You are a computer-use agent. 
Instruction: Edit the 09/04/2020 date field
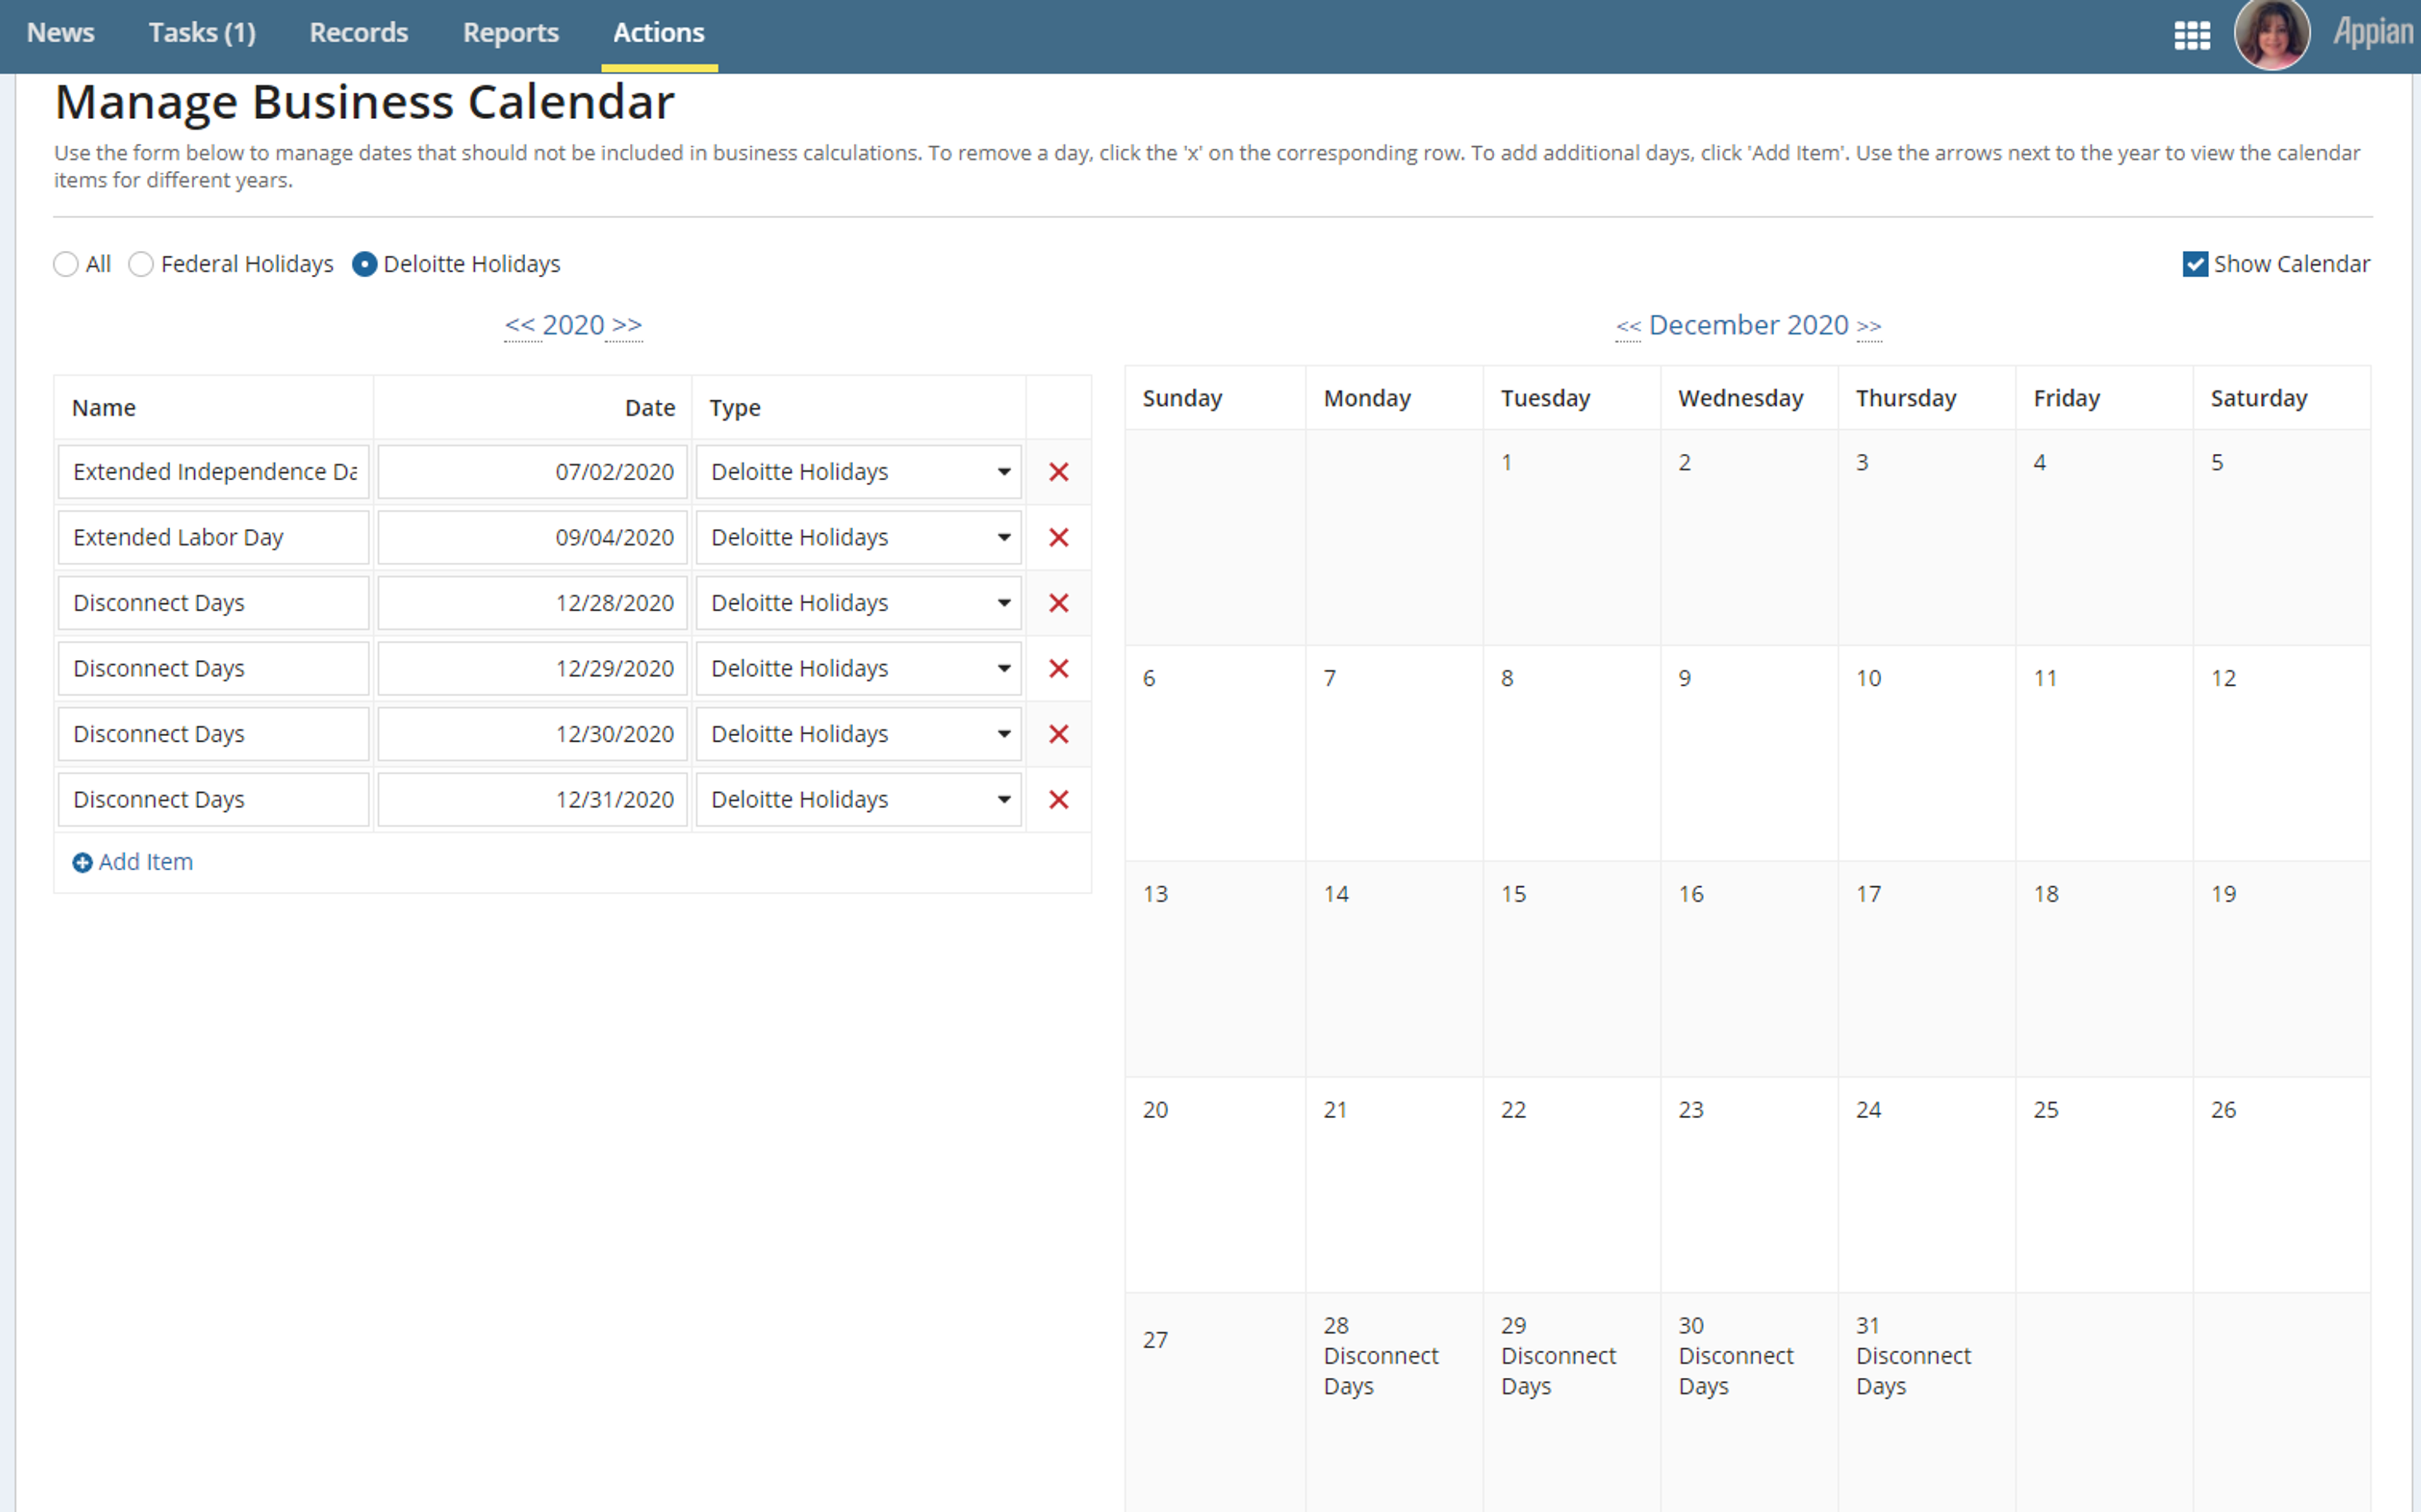pos(533,537)
